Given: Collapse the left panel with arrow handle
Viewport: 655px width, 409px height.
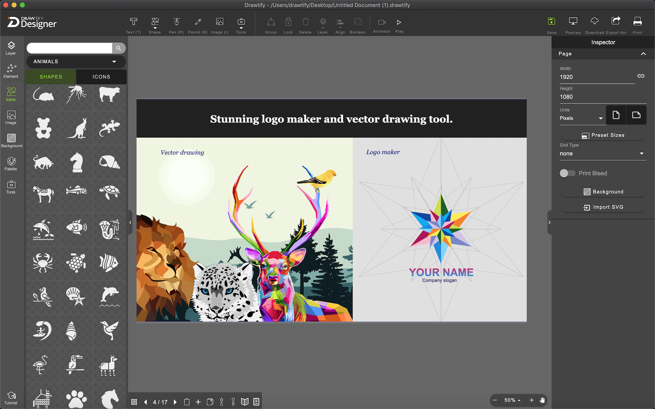Looking at the screenshot, I should [x=130, y=222].
